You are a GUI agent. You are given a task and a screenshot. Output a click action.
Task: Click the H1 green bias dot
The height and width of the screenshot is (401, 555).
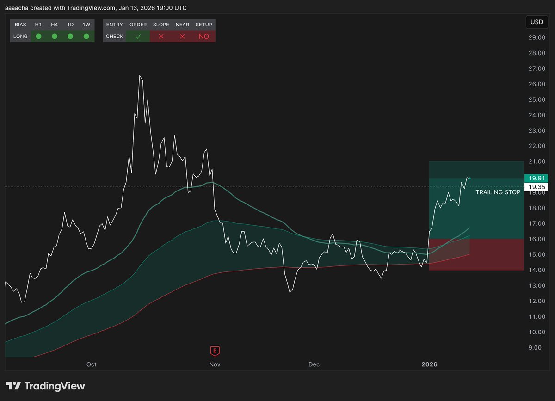tap(38, 36)
